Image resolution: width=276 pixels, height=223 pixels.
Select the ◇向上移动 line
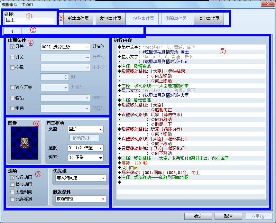click(191, 81)
